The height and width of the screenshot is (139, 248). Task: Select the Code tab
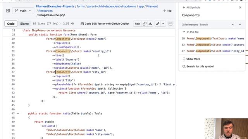(x=11, y=24)
